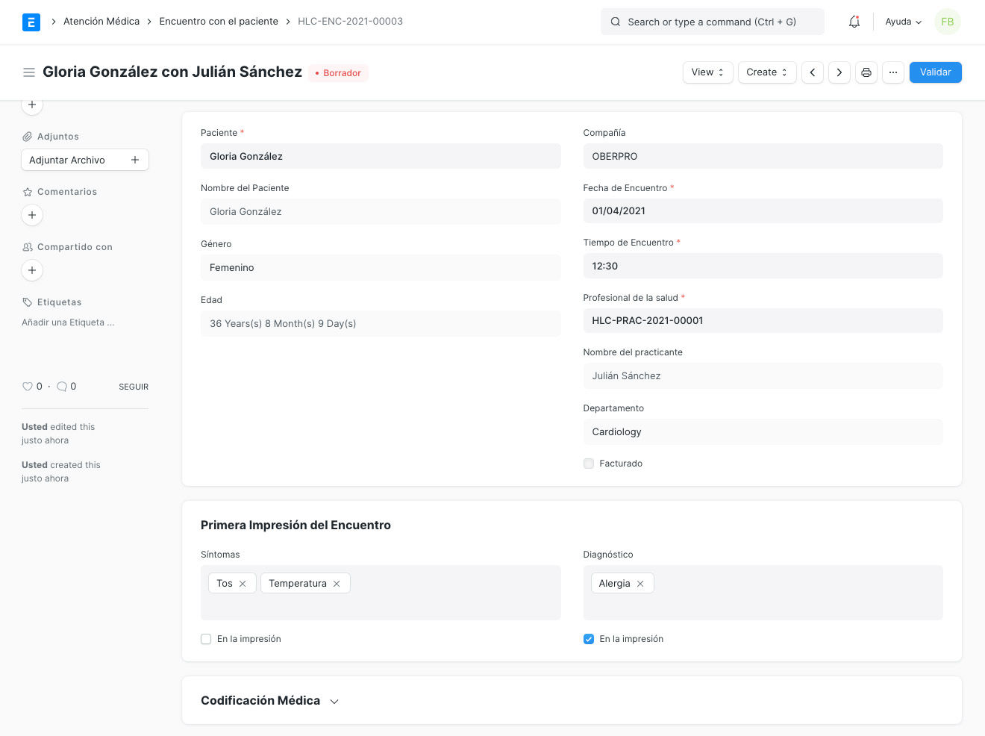Remove the Temperatura symptom tag
This screenshot has height=736, width=985.
pyautogui.click(x=337, y=584)
